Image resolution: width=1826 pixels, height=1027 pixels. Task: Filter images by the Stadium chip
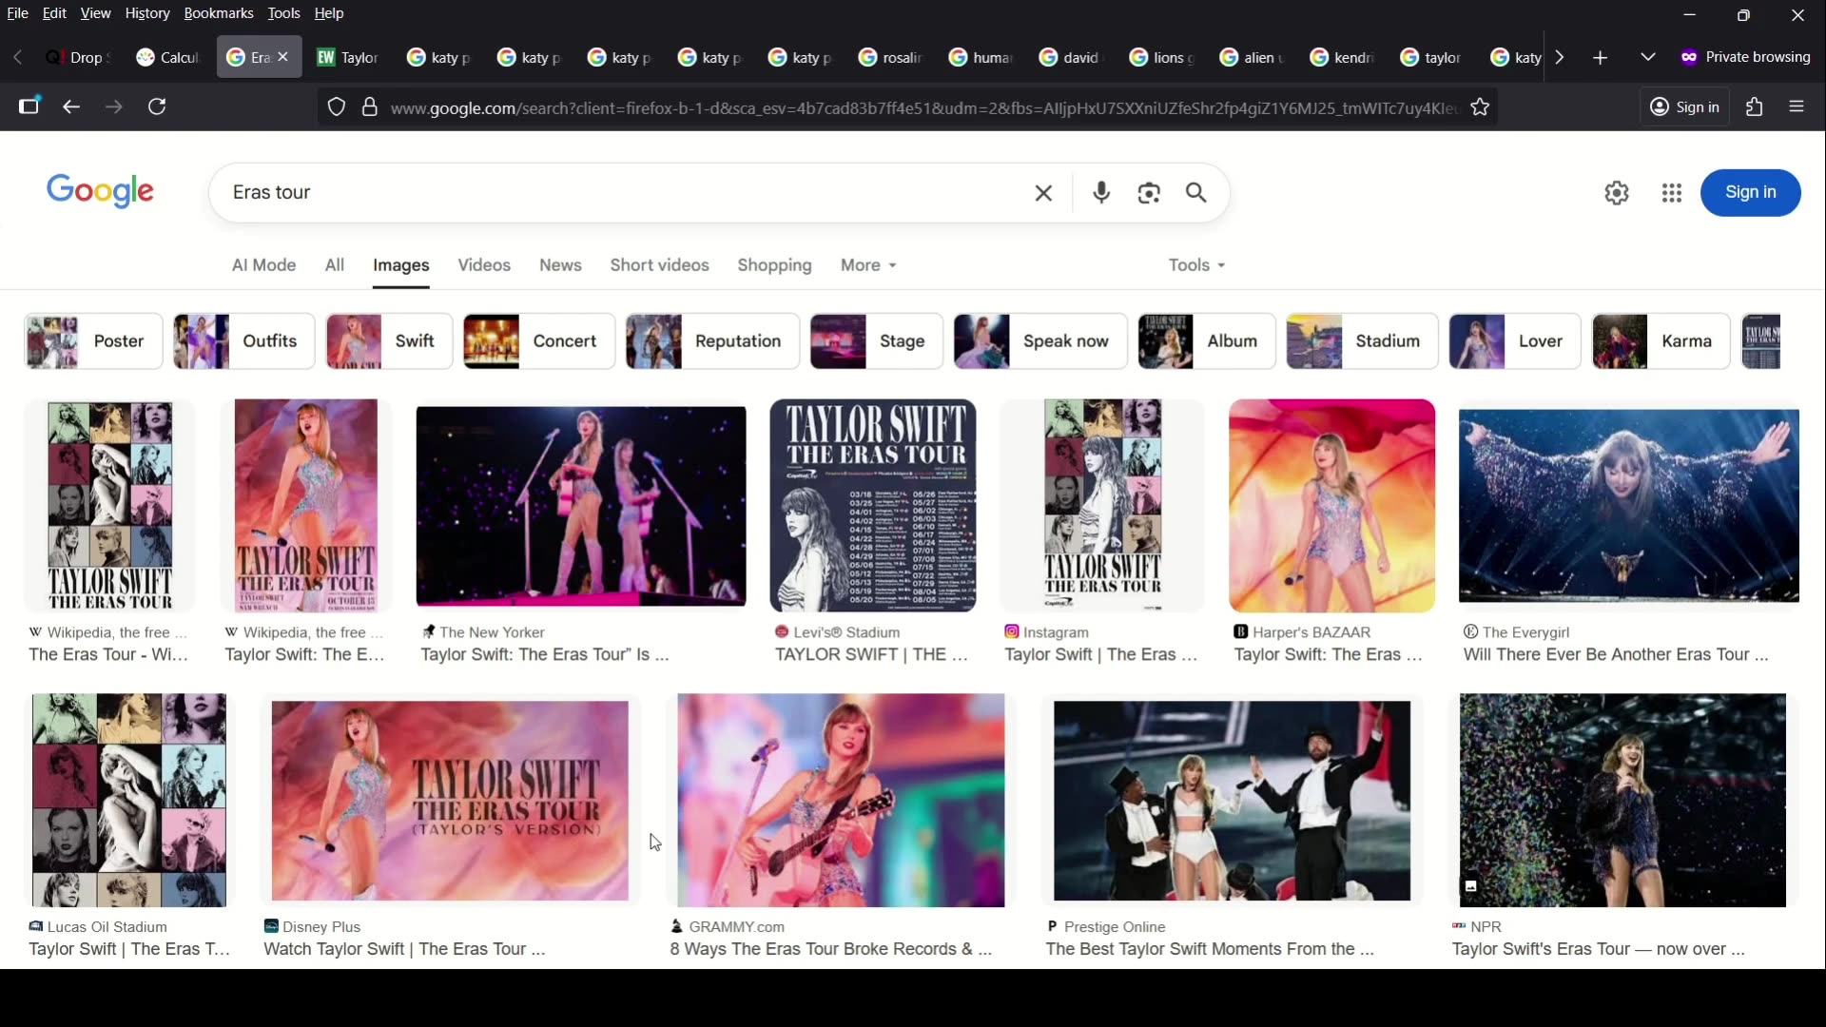(x=1362, y=341)
